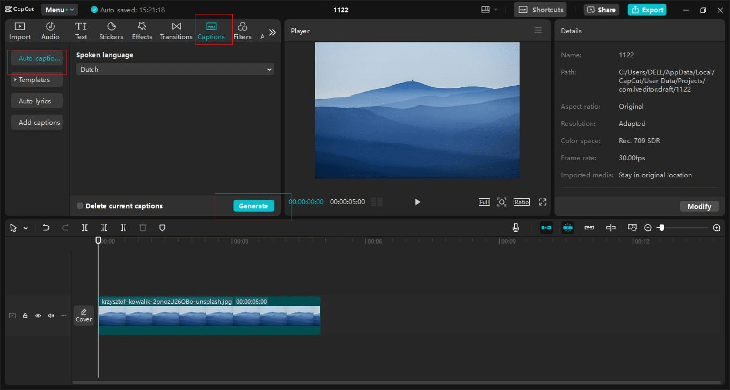The height and width of the screenshot is (390, 730).
Task: Lock the track with the padlock toggle
Action: 25,316
